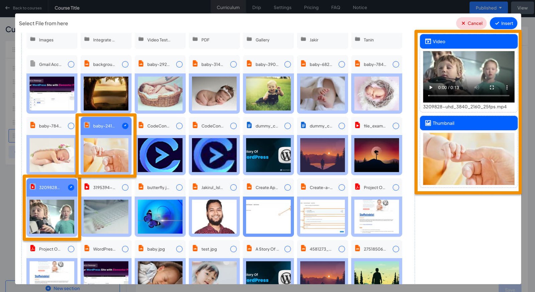
Task: Click the bearded man portrait thumbnail
Action: click(x=214, y=217)
